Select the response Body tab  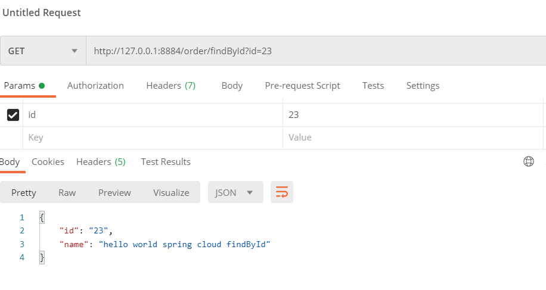pyautogui.click(x=10, y=162)
